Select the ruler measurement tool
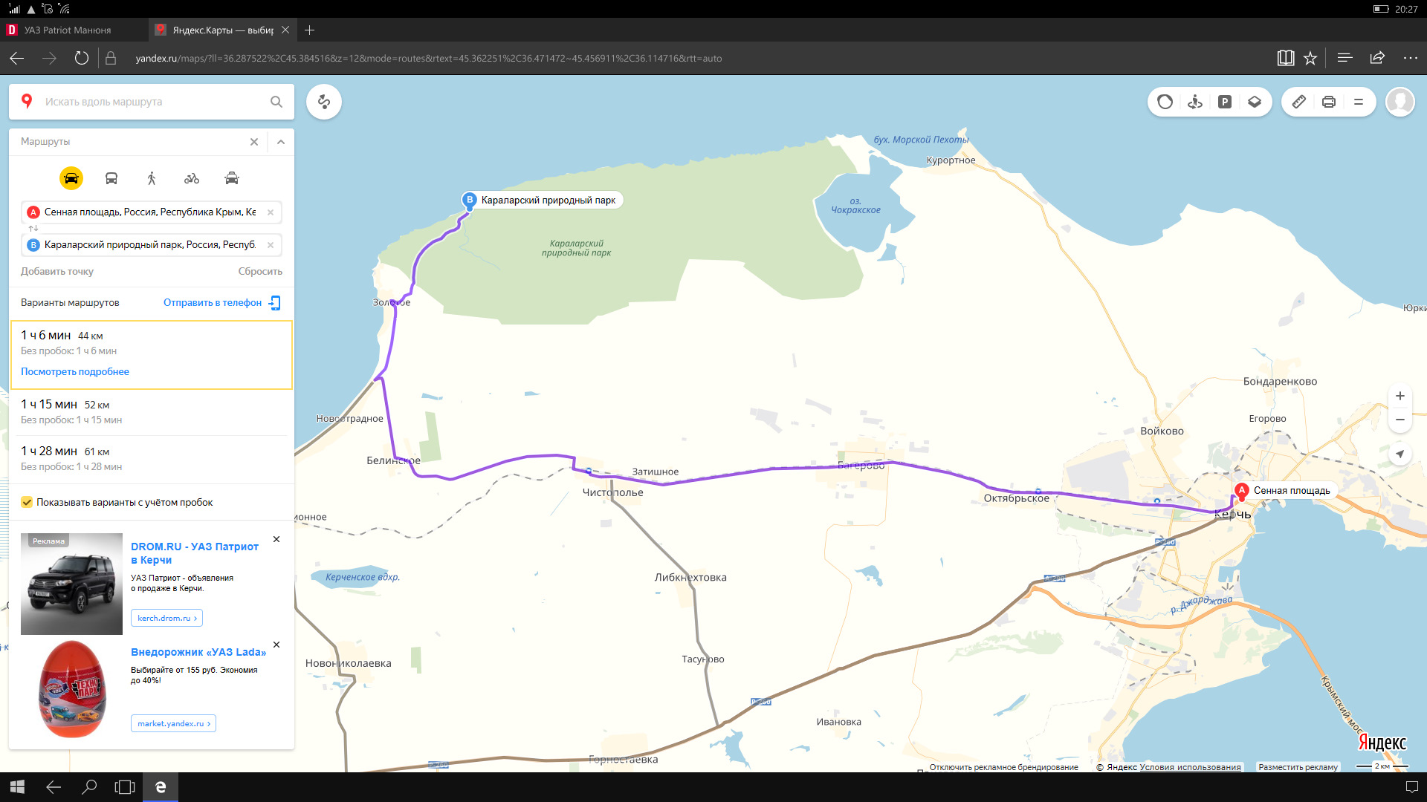Viewport: 1427px width, 802px height. click(1299, 102)
